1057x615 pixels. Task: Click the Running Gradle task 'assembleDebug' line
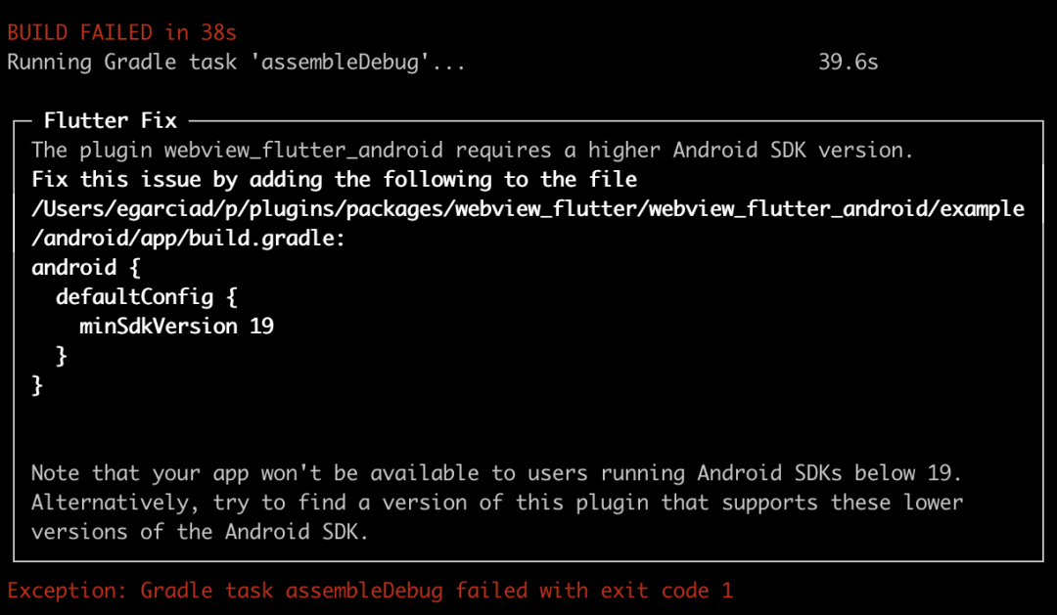click(x=236, y=63)
